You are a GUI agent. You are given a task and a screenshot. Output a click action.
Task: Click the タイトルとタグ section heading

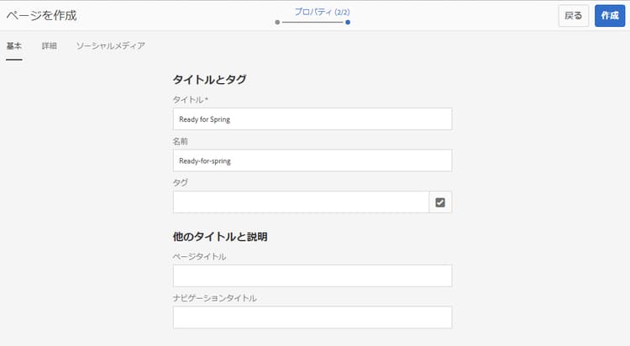pos(209,80)
